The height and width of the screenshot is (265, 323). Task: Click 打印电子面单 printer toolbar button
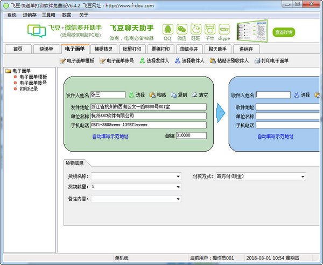[x=271, y=61]
